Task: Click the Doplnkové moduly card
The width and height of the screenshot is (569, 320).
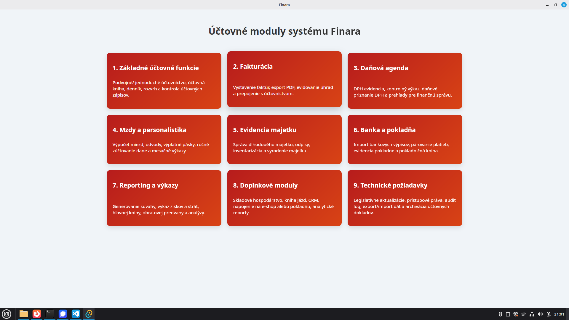Action: (x=284, y=198)
